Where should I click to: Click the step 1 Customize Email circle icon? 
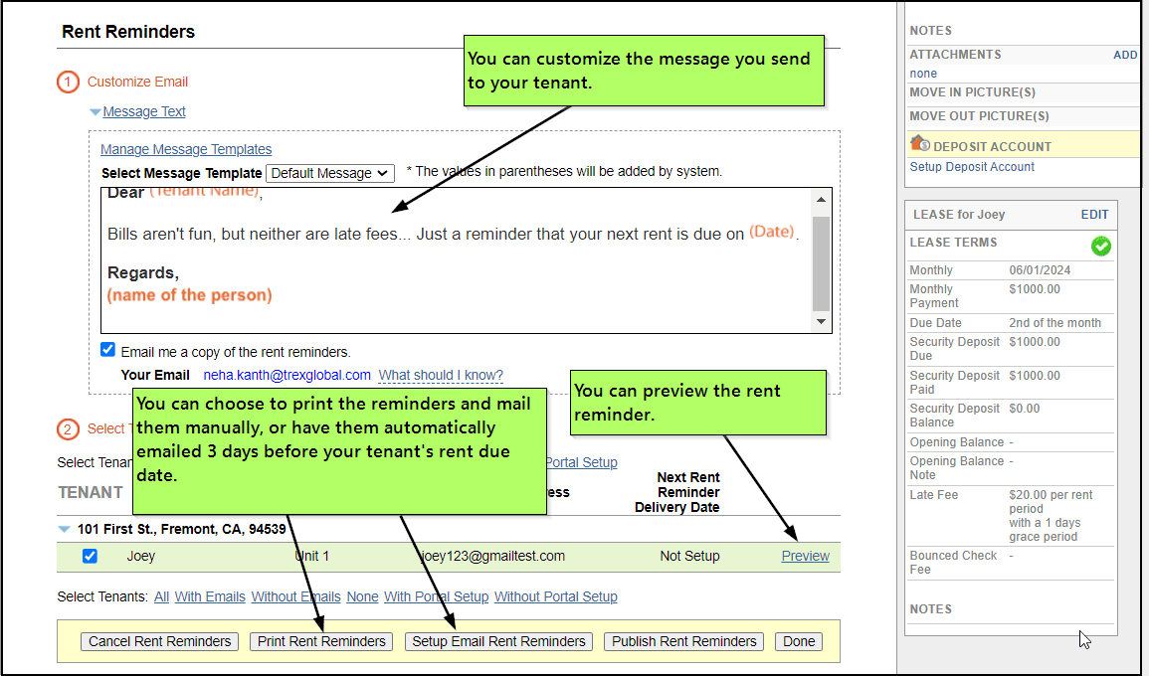click(67, 83)
